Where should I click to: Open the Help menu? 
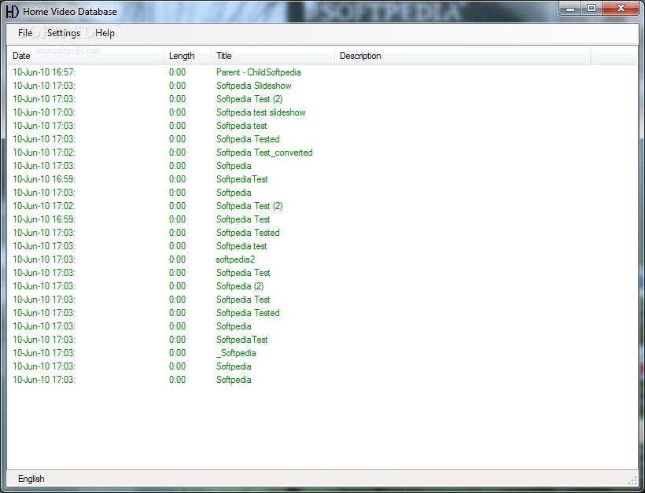tap(105, 33)
